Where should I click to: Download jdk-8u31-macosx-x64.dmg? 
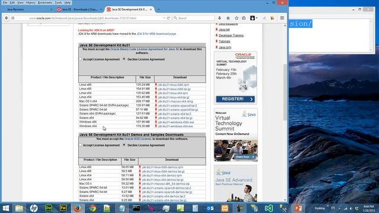(x=175, y=101)
